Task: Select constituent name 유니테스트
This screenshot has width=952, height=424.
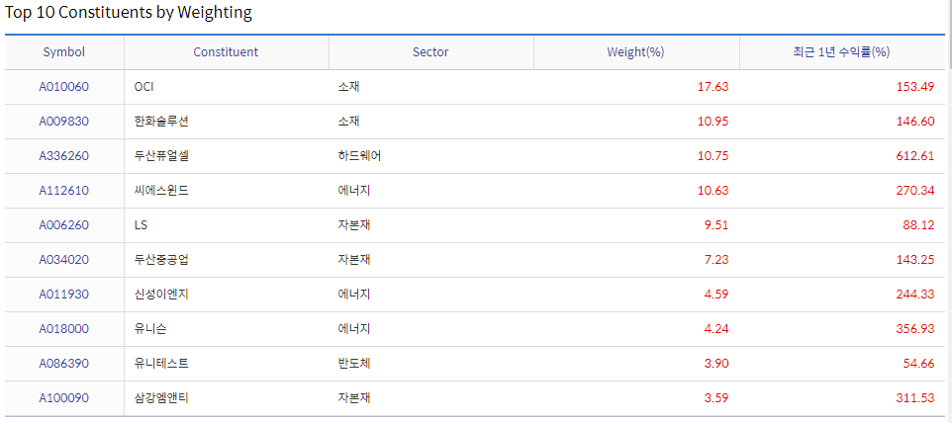Action: [x=161, y=364]
